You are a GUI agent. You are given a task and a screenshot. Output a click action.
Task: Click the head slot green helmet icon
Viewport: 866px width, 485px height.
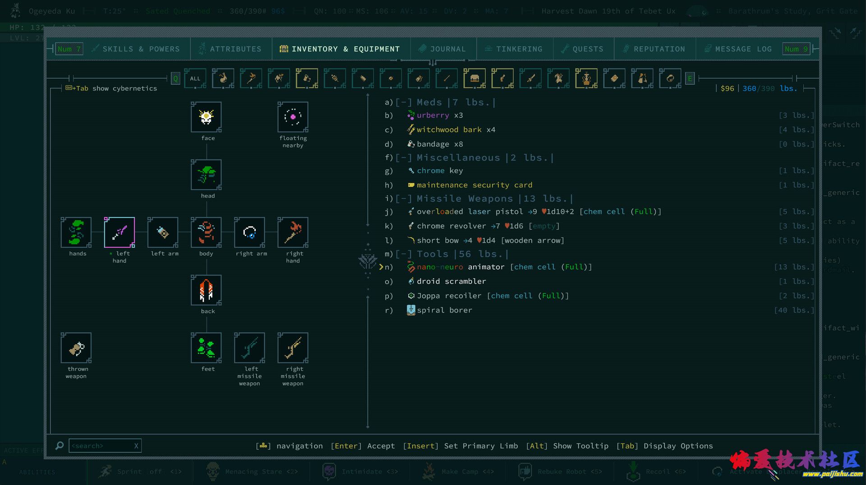pyautogui.click(x=206, y=175)
